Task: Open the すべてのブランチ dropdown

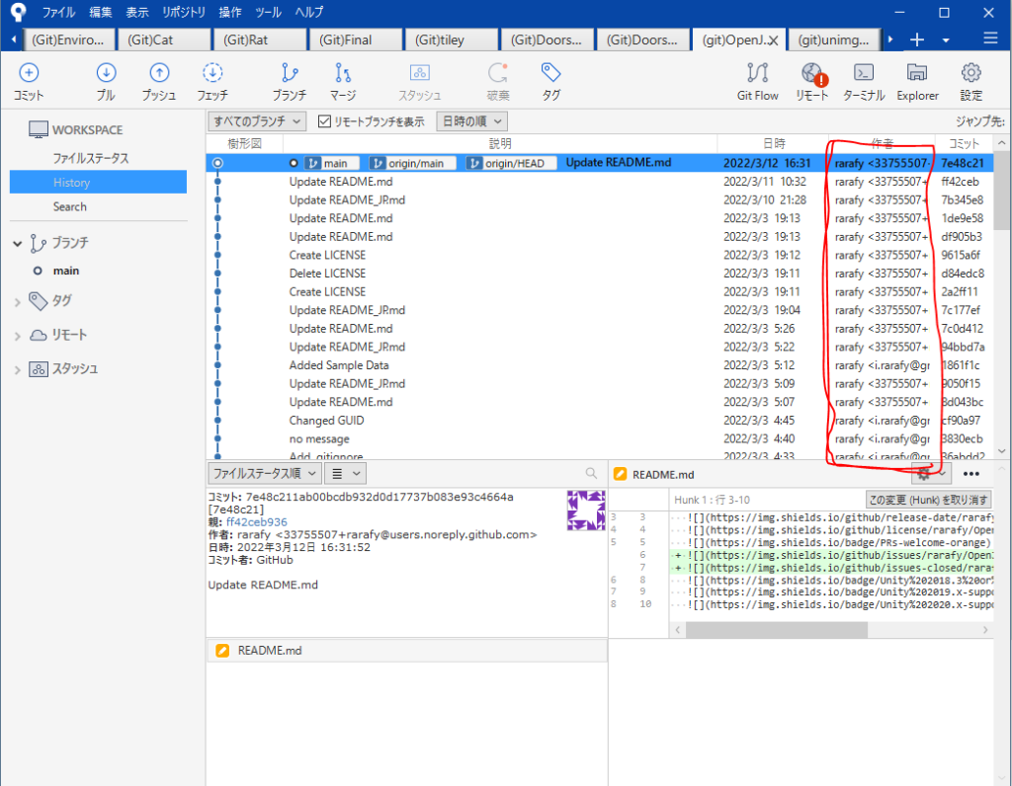Action: coord(259,121)
